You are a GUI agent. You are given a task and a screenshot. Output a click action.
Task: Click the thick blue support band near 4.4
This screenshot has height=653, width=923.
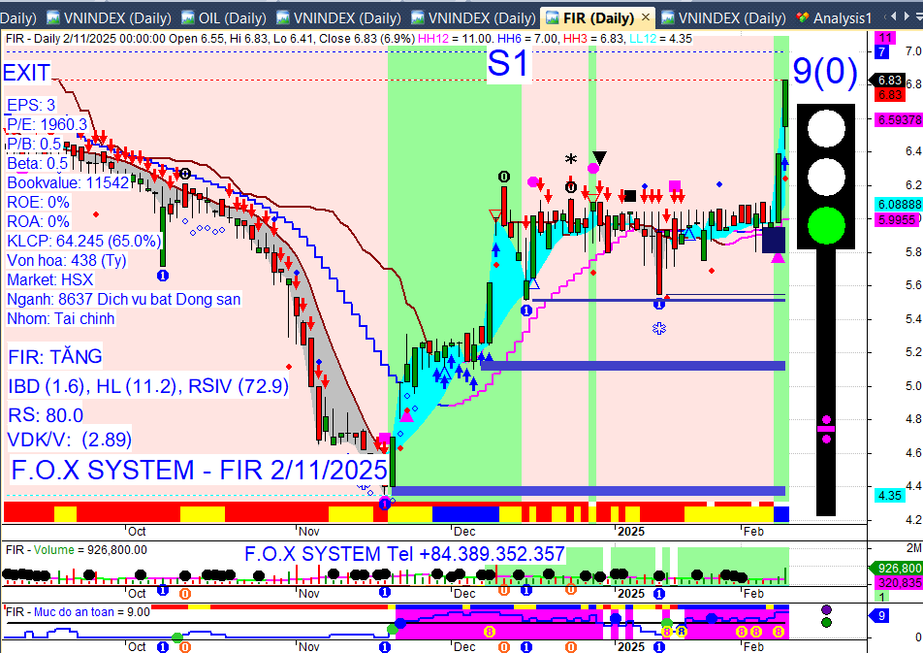click(589, 491)
